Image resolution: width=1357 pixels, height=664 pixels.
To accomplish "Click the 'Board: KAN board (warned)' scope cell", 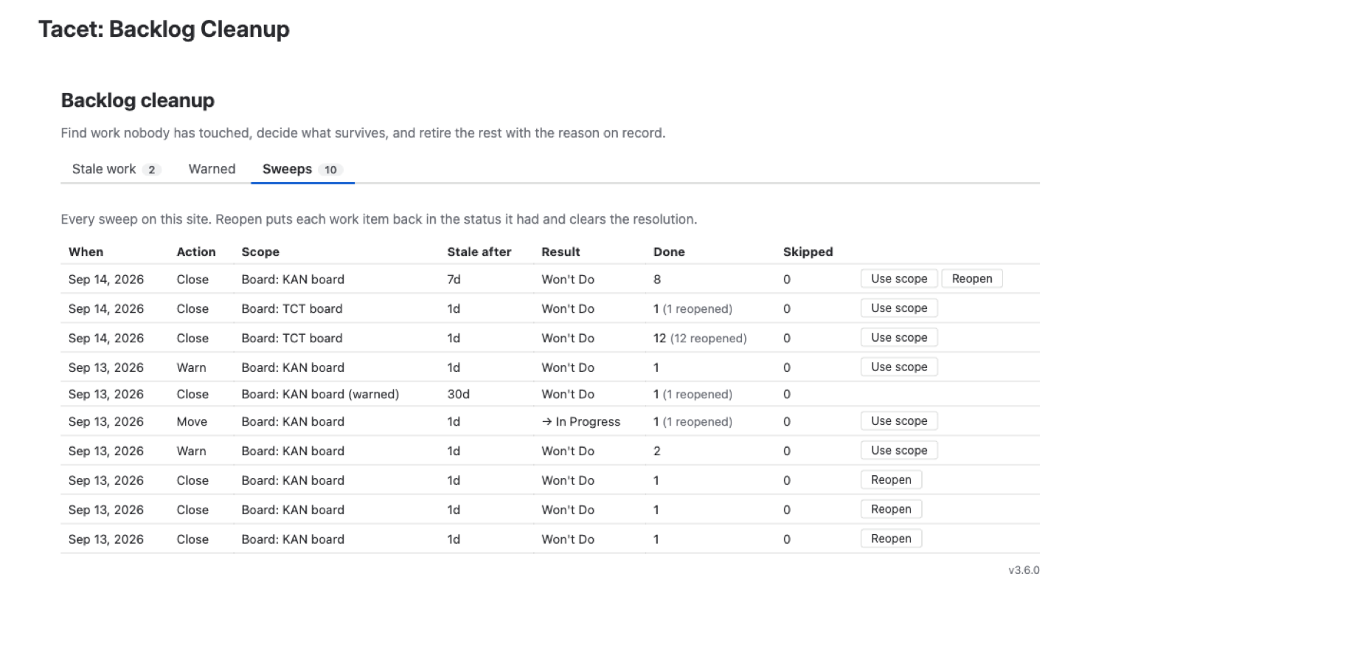I will [320, 394].
